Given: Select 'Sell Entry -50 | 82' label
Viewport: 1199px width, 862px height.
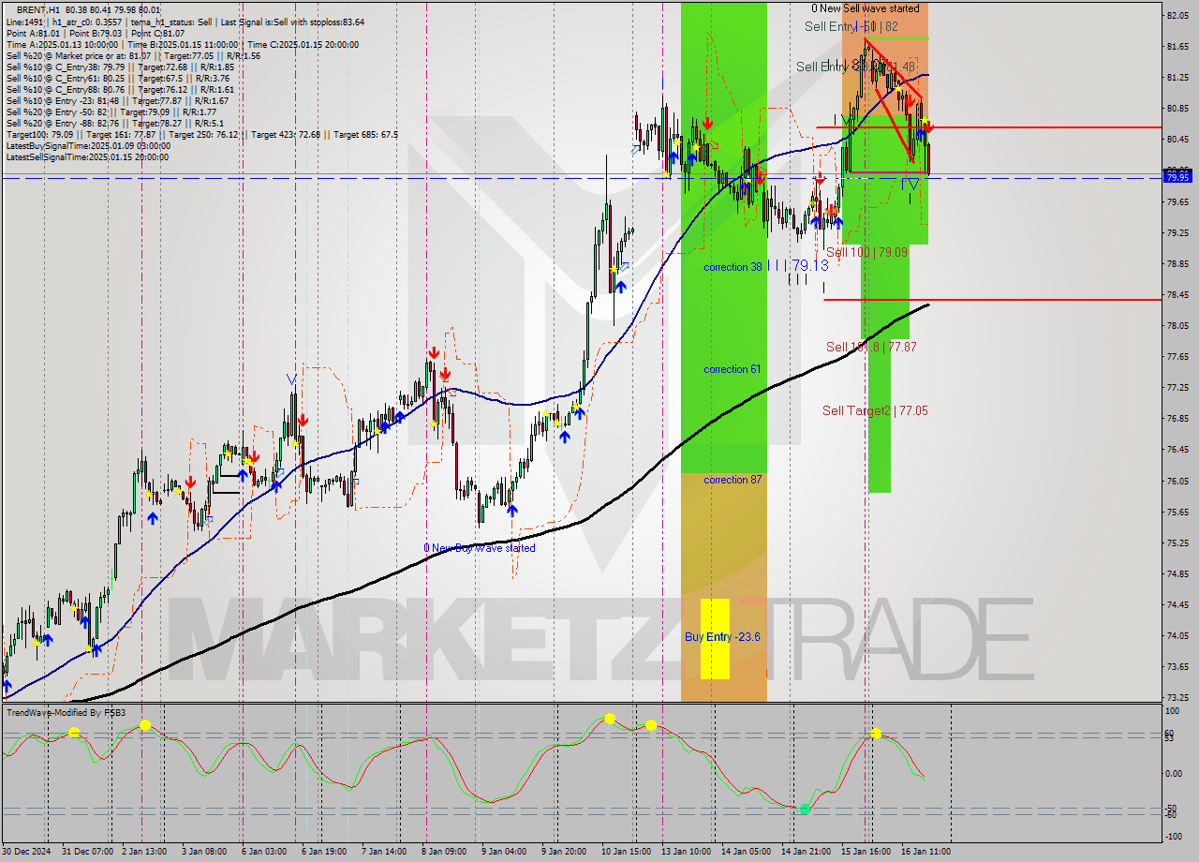Looking at the screenshot, I should click(x=851, y=27).
